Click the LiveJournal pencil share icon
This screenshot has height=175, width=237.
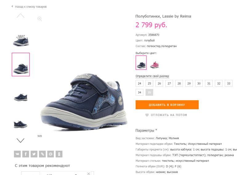pos(42,154)
